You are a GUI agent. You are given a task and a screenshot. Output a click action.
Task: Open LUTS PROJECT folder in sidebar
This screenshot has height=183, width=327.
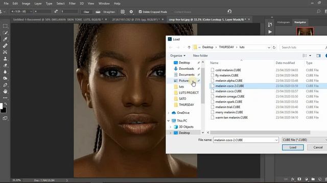click(x=189, y=93)
